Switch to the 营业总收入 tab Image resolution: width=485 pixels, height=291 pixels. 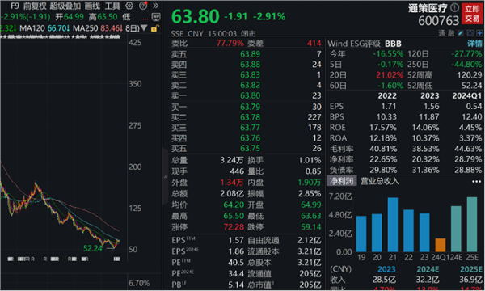point(380,181)
